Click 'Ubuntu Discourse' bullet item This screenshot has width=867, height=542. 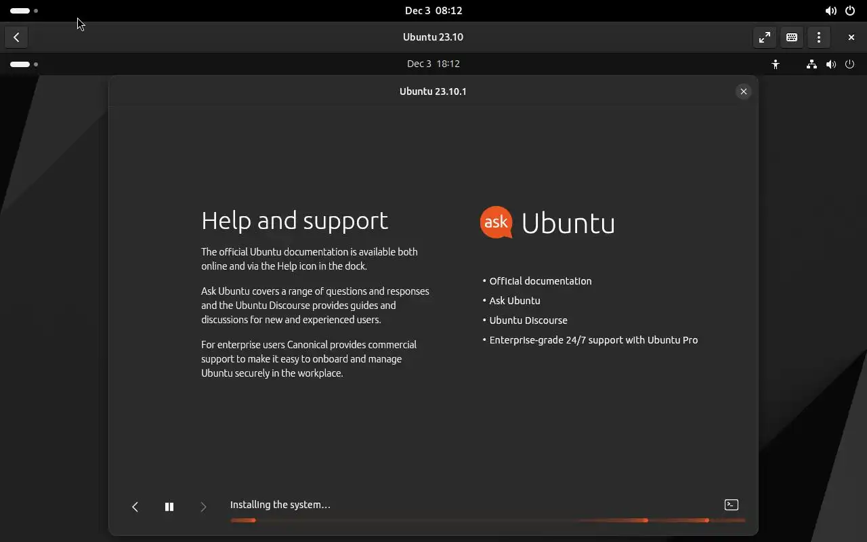coord(528,320)
